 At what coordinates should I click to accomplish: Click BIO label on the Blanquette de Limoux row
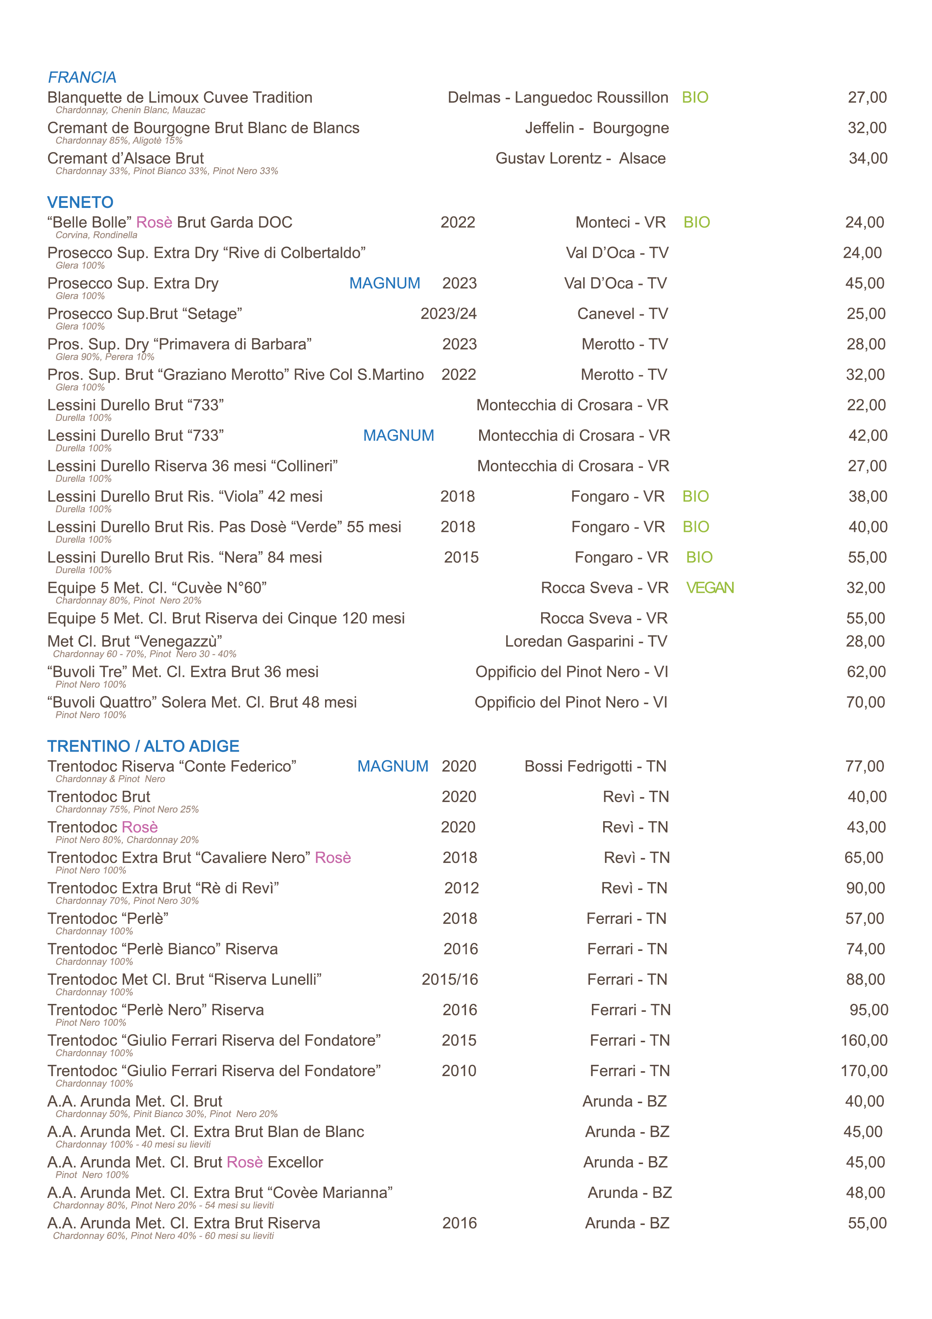point(695,98)
